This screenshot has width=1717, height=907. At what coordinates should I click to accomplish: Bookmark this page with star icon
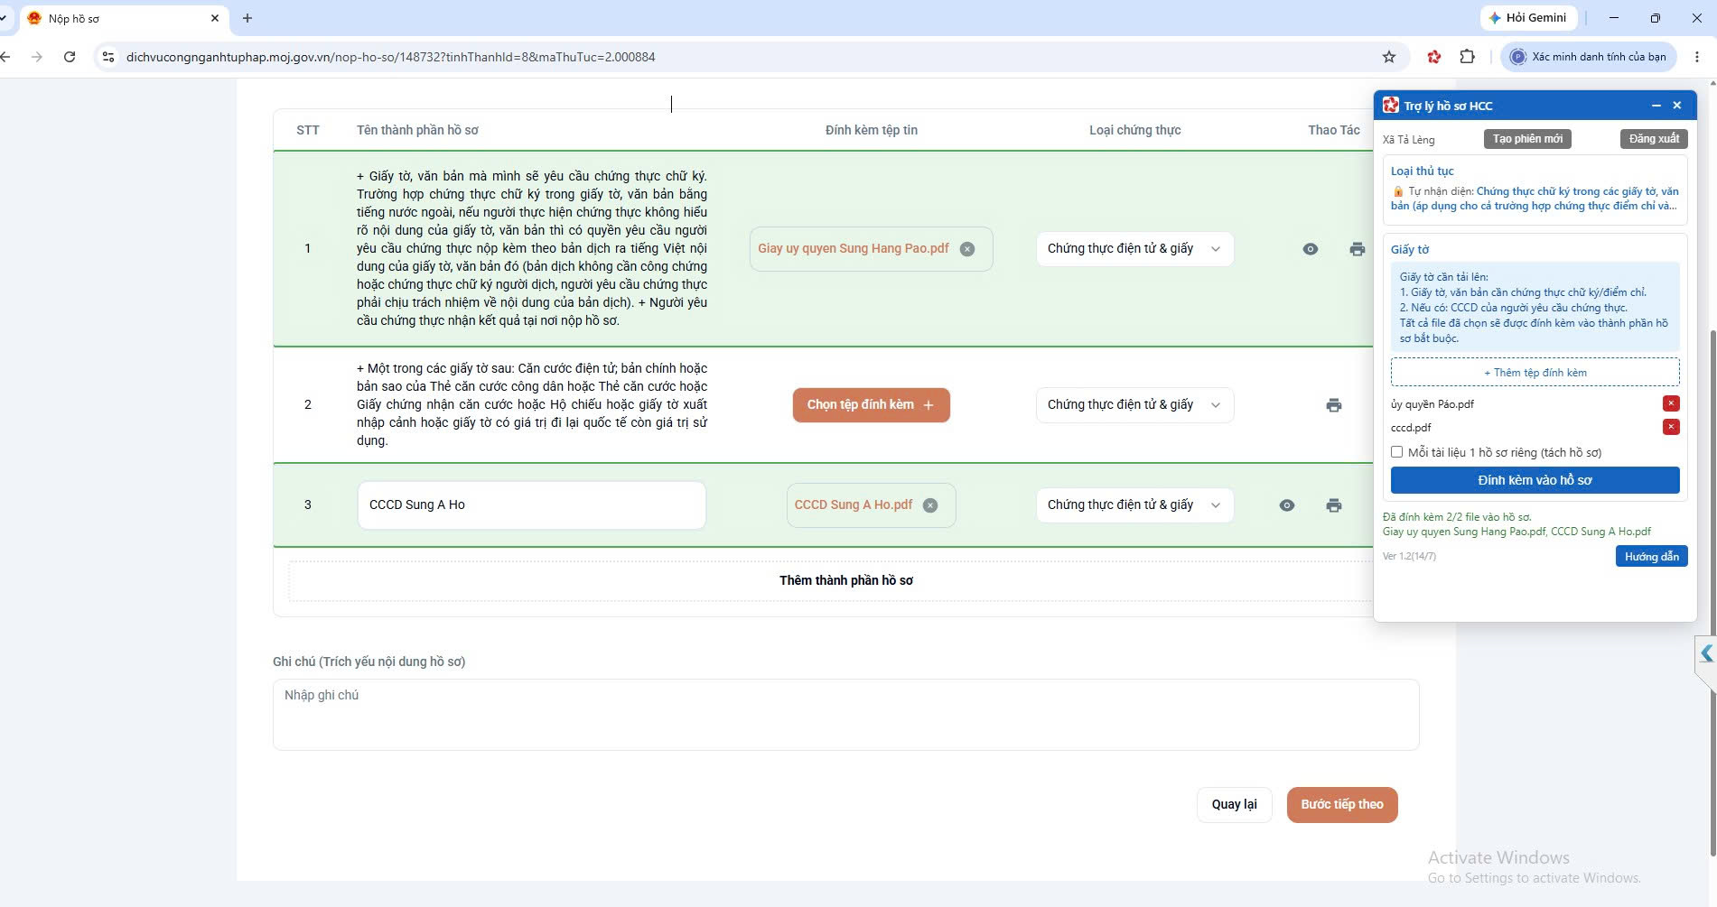1389,57
